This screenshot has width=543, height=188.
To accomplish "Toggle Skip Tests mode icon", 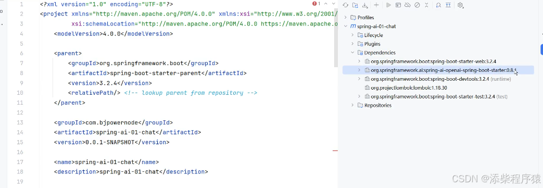I will click(x=418, y=5).
